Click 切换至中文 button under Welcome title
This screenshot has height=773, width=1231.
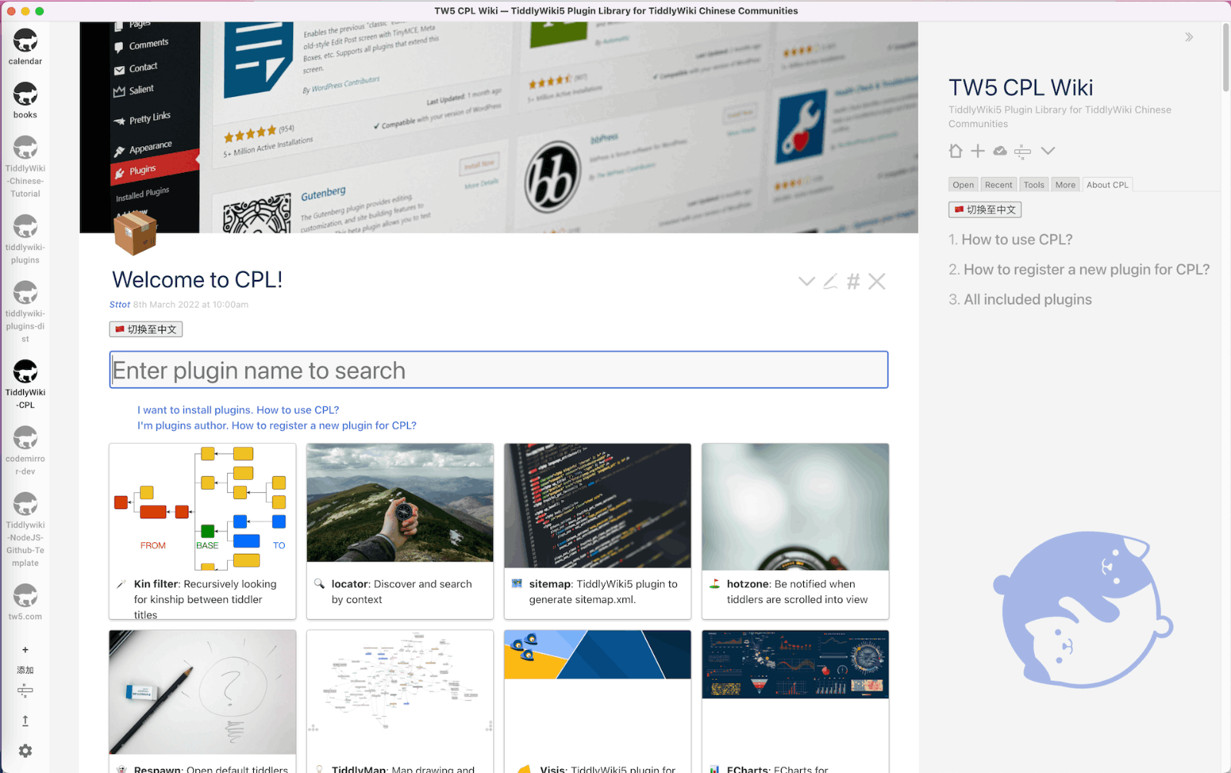click(x=145, y=329)
